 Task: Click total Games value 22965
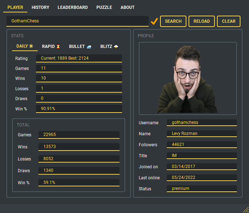click(79, 135)
